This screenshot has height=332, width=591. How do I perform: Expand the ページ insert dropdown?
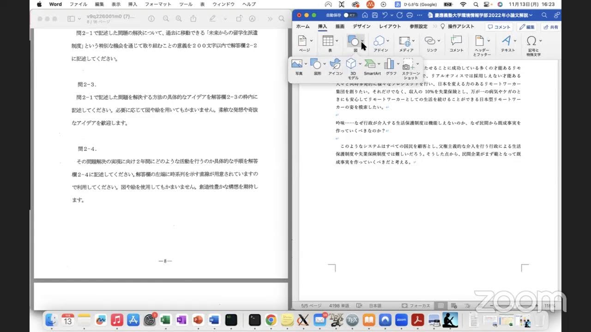pyautogui.click(x=311, y=41)
